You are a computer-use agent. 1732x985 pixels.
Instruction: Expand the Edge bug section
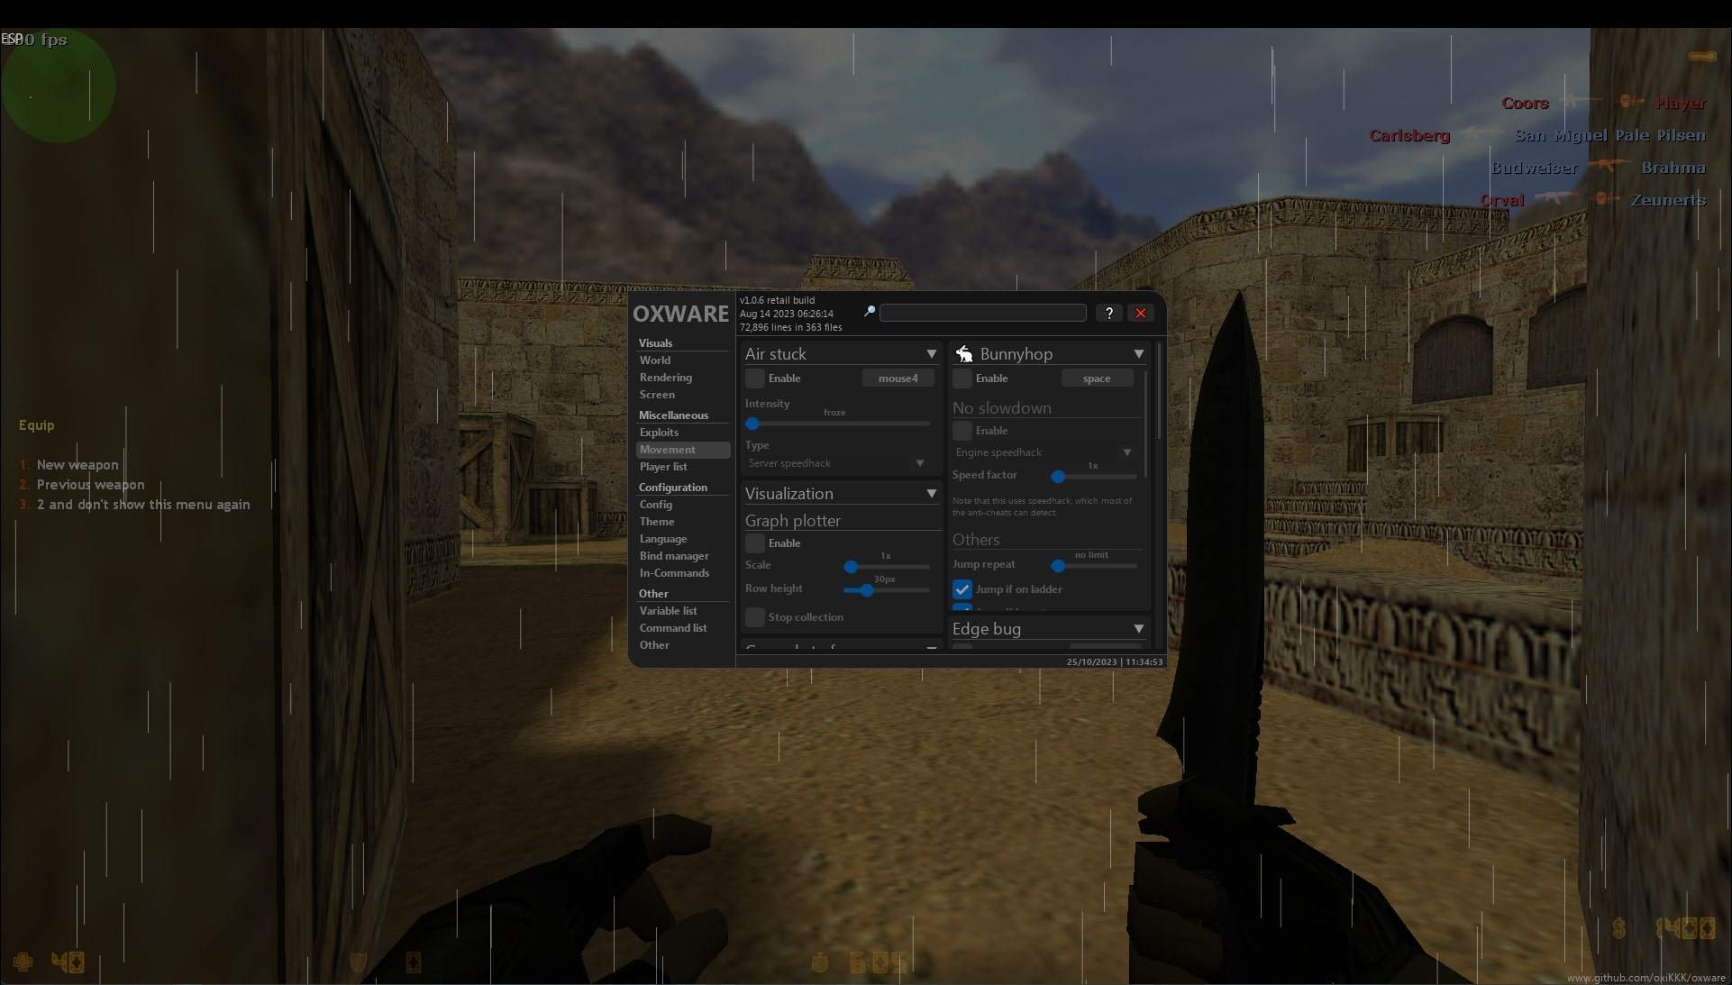coord(1137,628)
